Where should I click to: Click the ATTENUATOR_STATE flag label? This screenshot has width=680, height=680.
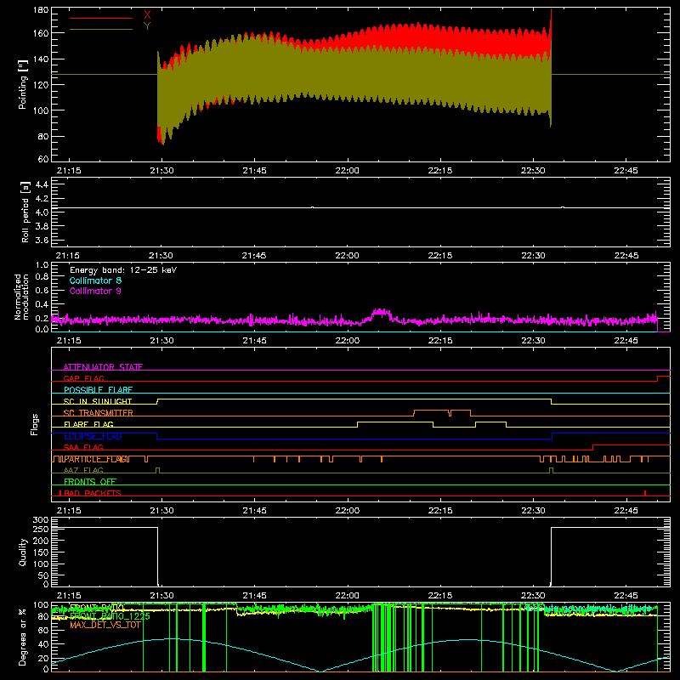tap(103, 367)
